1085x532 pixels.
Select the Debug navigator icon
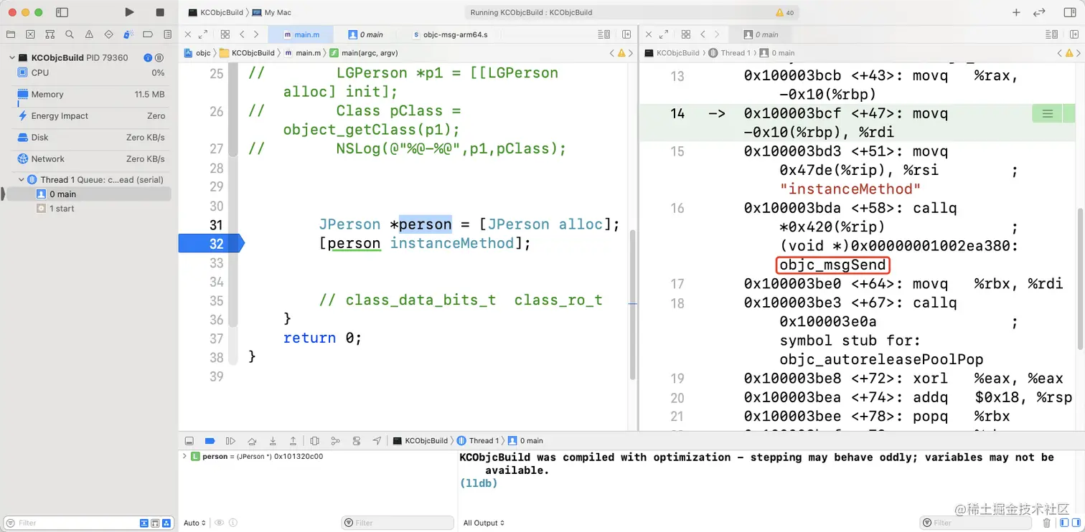128,34
